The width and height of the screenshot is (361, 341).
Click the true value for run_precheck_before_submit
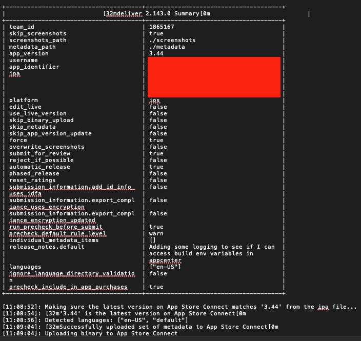pos(156,227)
